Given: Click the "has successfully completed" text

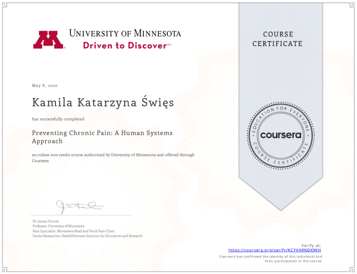Looking at the screenshot, I should tap(58, 119).
